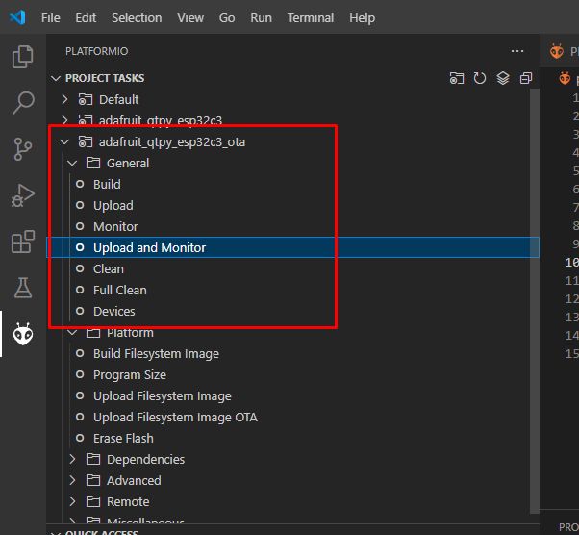The height and width of the screenshot is (535, 579).
Task: Open the Selection menu
Action: click(137, 17)
